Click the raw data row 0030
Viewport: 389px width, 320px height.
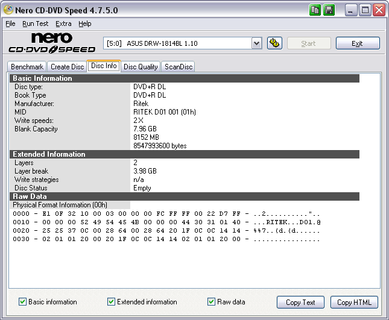(166, 239)
